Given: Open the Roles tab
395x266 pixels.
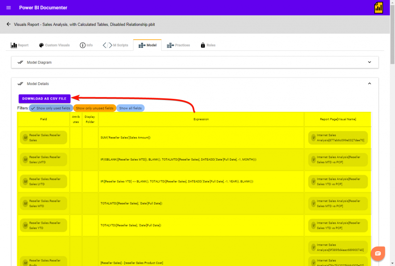Looking at the screenshot, I should click(x=208, y=45).
